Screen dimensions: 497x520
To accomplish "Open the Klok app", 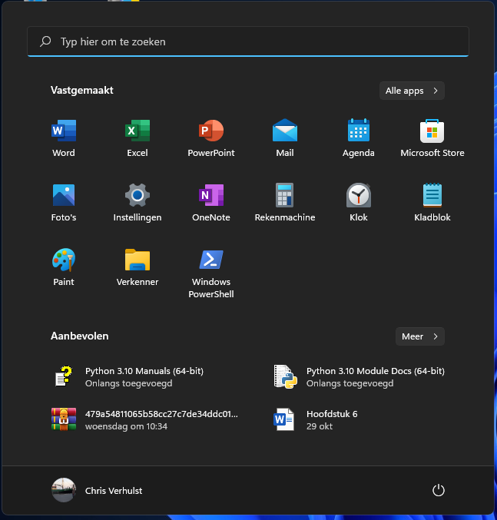I will coord(359,195).
